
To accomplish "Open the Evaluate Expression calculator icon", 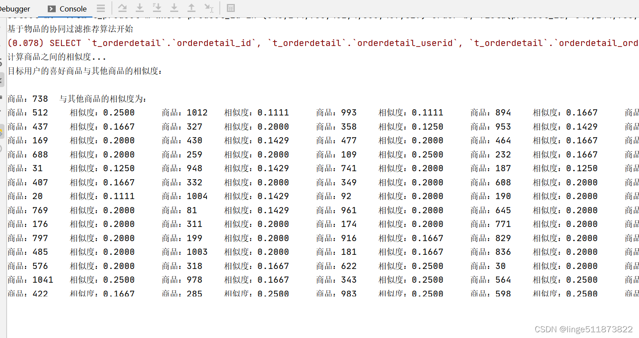I will tap(230, 8).
